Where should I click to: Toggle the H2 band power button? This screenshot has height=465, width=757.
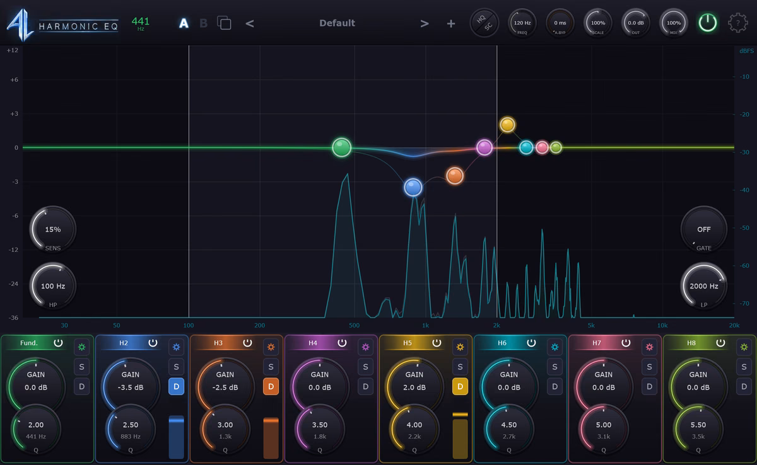[153, 343]
